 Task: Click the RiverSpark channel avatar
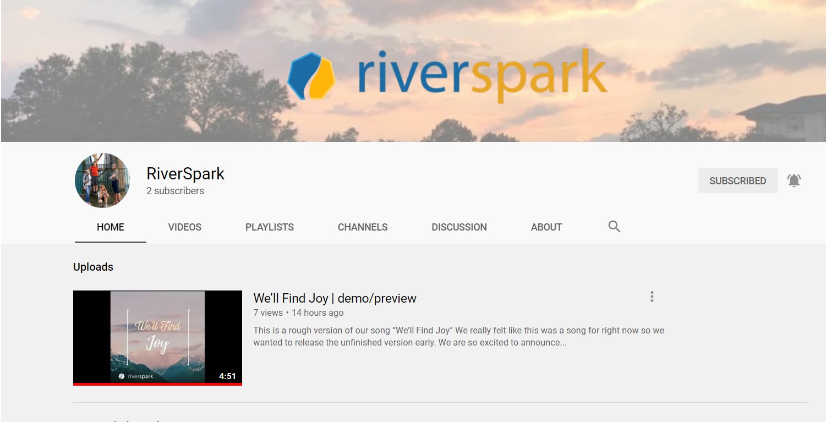[102, 180]
